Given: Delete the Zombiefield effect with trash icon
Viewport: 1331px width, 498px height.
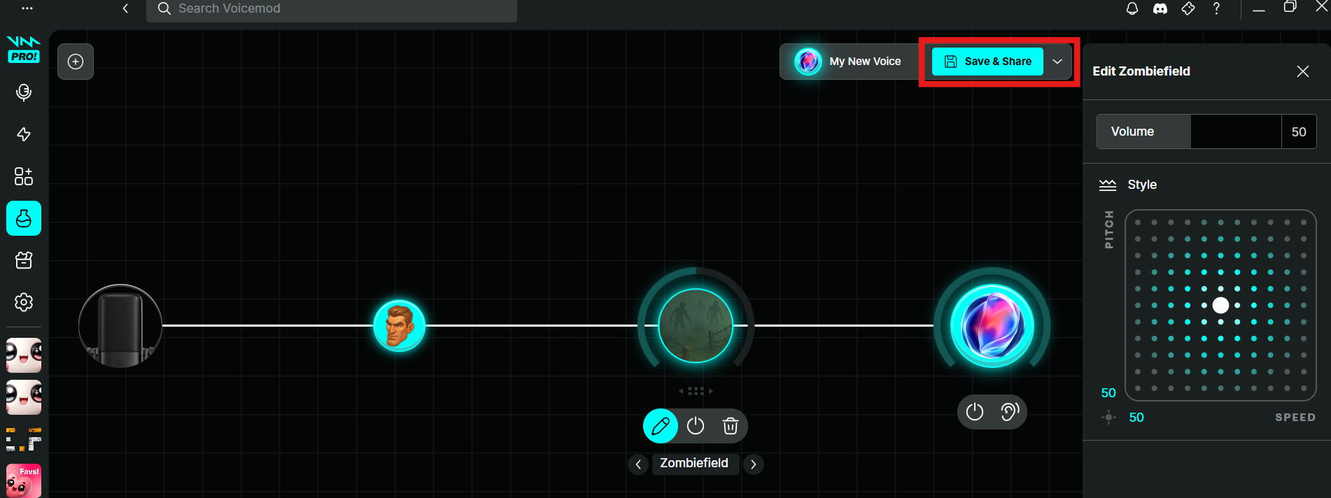Looking at the screenshot, I should (x=730, y=426).
